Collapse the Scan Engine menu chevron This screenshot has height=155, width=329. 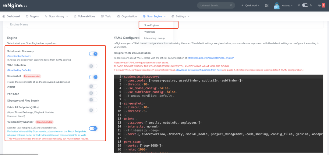pyautogui.click(x=165, y=16)
